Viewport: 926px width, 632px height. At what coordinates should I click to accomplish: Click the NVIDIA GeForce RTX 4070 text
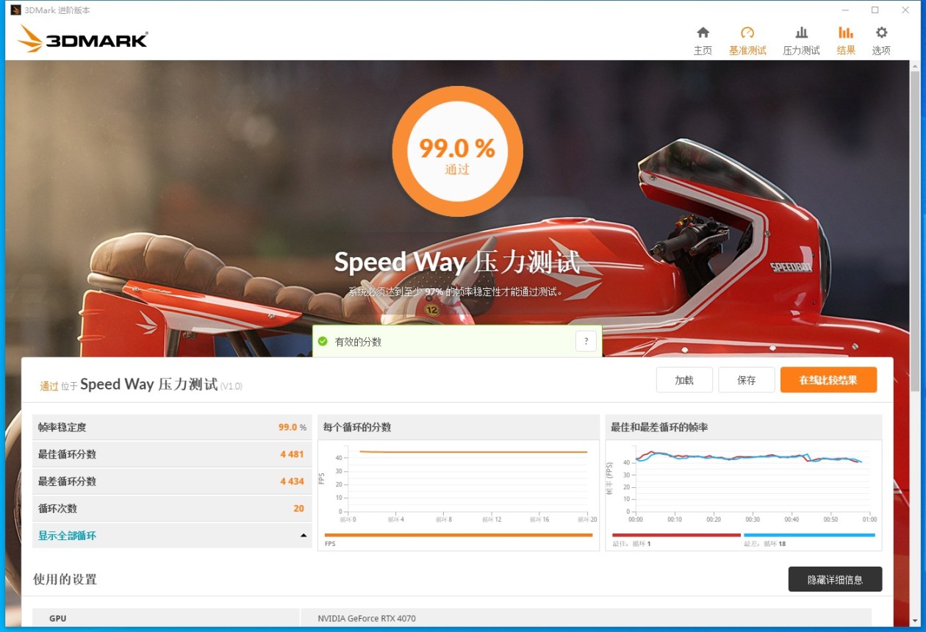367,619
